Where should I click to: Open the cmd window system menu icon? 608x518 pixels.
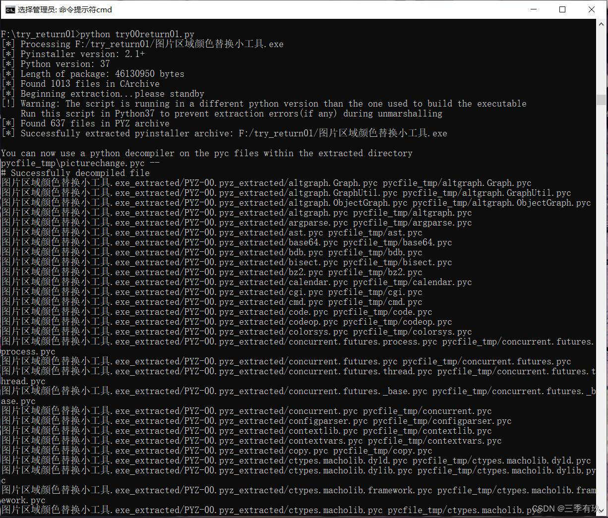point(9,9)
